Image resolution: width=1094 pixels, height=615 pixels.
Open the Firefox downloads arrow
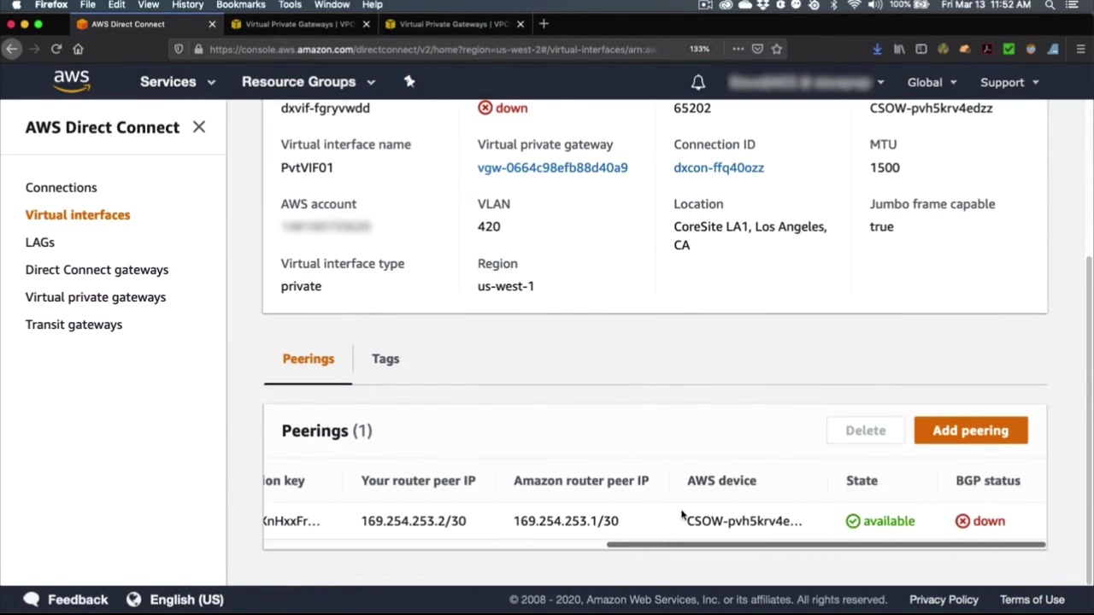click(877, 49)
